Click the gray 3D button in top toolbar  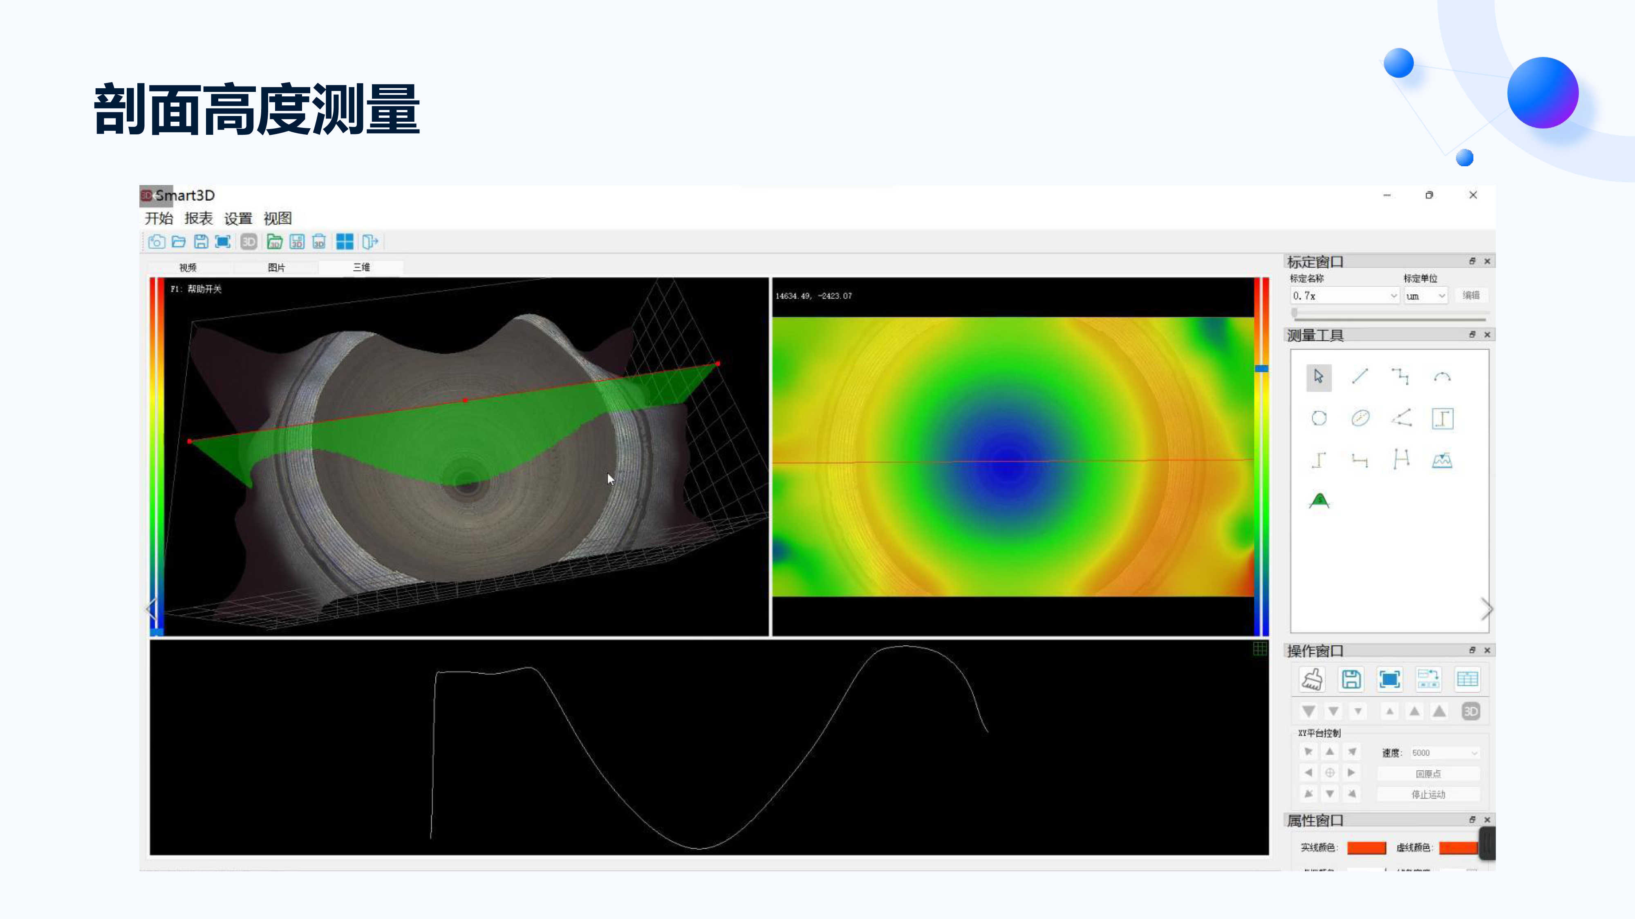(x=249, y=242)
